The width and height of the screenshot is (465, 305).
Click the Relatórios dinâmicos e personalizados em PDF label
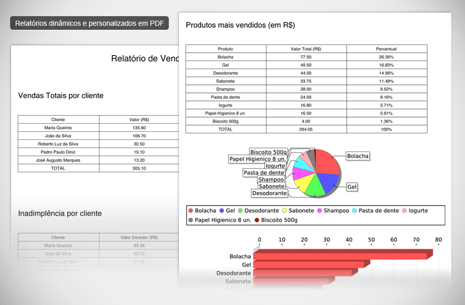tap(89, 24)
